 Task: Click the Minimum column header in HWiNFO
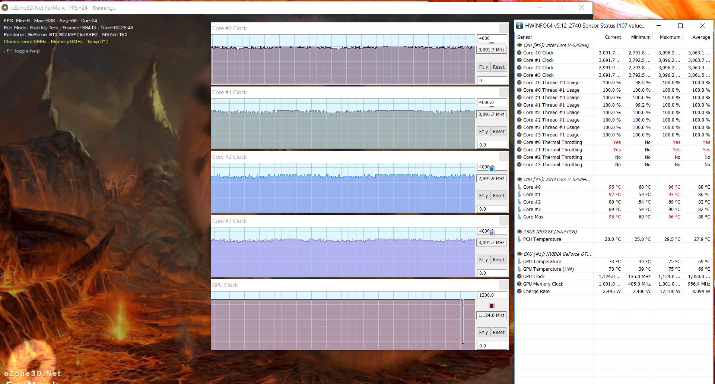638,37
